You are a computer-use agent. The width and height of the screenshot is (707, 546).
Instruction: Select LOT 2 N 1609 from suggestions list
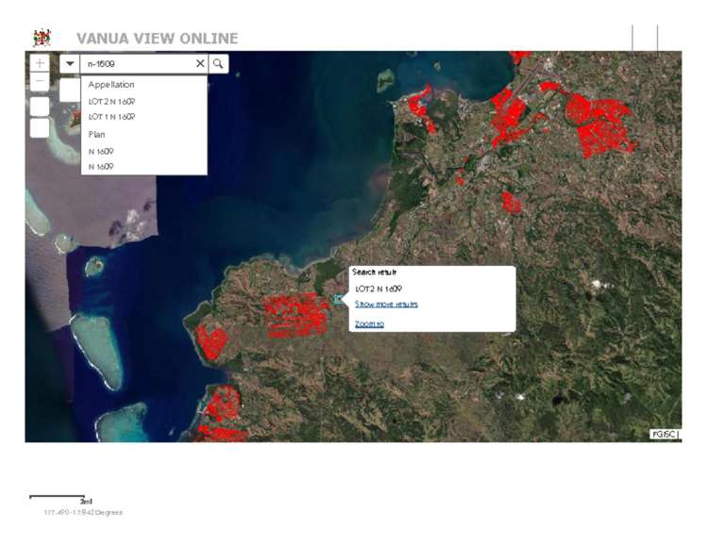click(112, 101)
